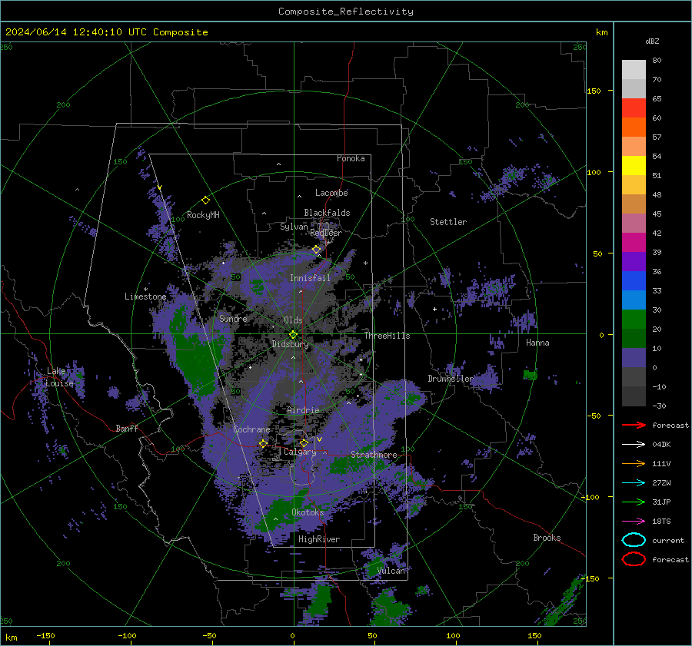This screenshot has height=646, width=692.
Task: Select the blue swatch labeled 36
Action: pyautogui.click(x=634, y=281)
